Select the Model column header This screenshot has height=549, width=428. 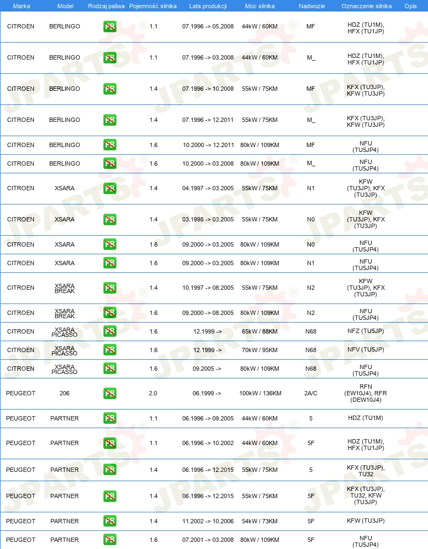point(65,6)
